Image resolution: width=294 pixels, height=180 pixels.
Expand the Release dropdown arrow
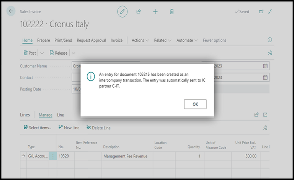[x=73, y=53]
